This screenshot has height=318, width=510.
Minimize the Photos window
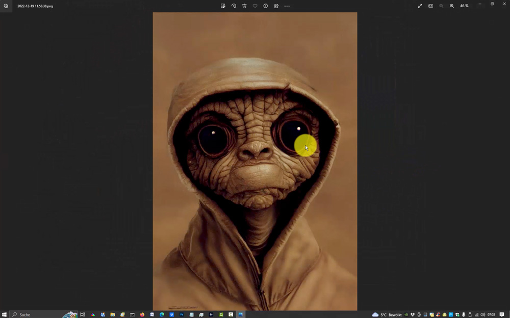tap(480, 4)
